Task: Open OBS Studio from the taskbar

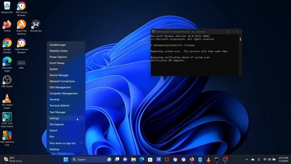Action: 225,159
